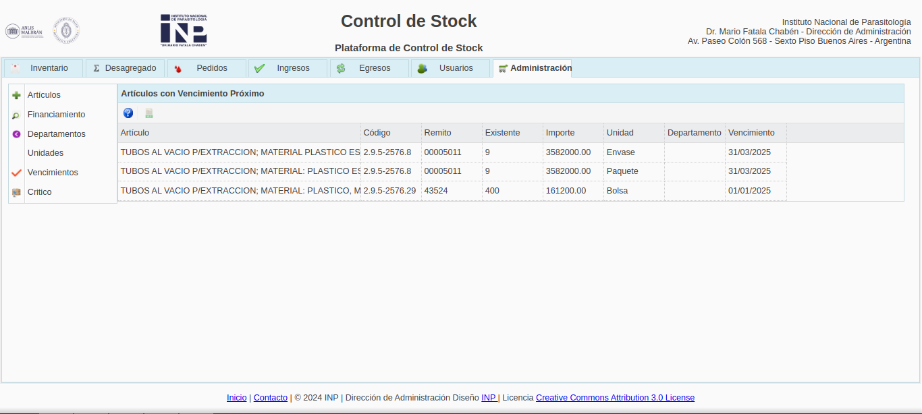Click the magnifier icon beside Financiamiento
The height and width of the screenshot is (414, 922).
(16, 115)
